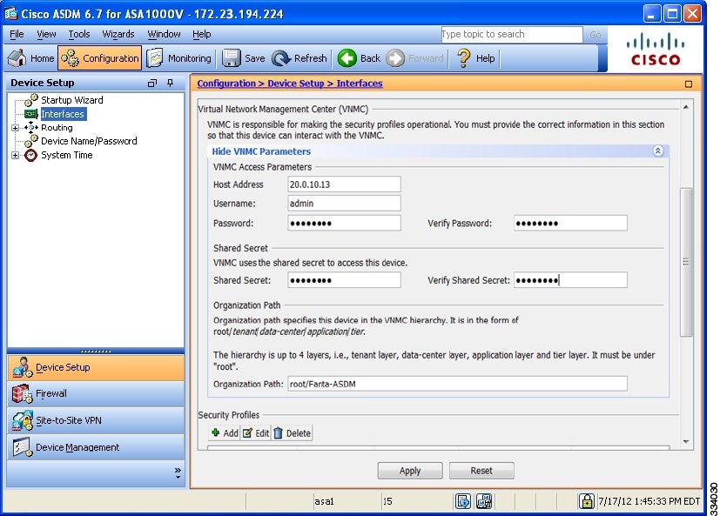Screen dimensions: 720x516
Task: Click the scroll down arrow
Action: point(686,442)
